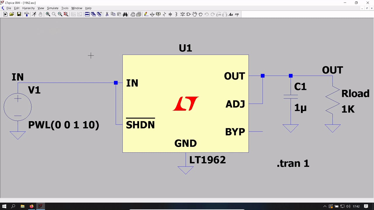Open the Window menu
Viewport: 374px width, 210px height.
tap(77, 8)
